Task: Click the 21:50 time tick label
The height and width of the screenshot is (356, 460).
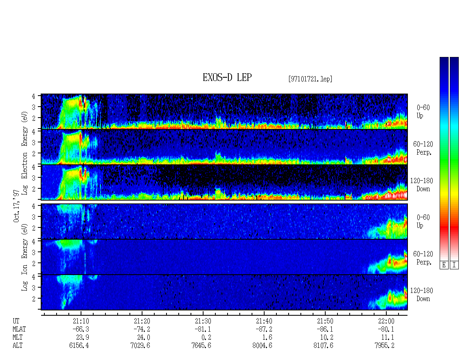Action: 325,321
